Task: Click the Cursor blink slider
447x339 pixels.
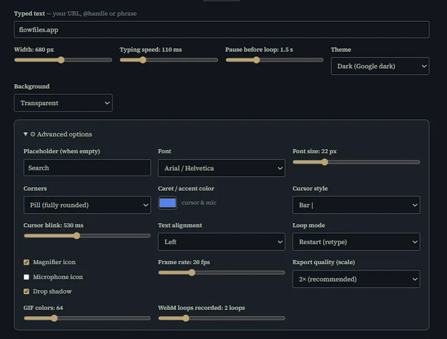Action: (x=87, y=236)
